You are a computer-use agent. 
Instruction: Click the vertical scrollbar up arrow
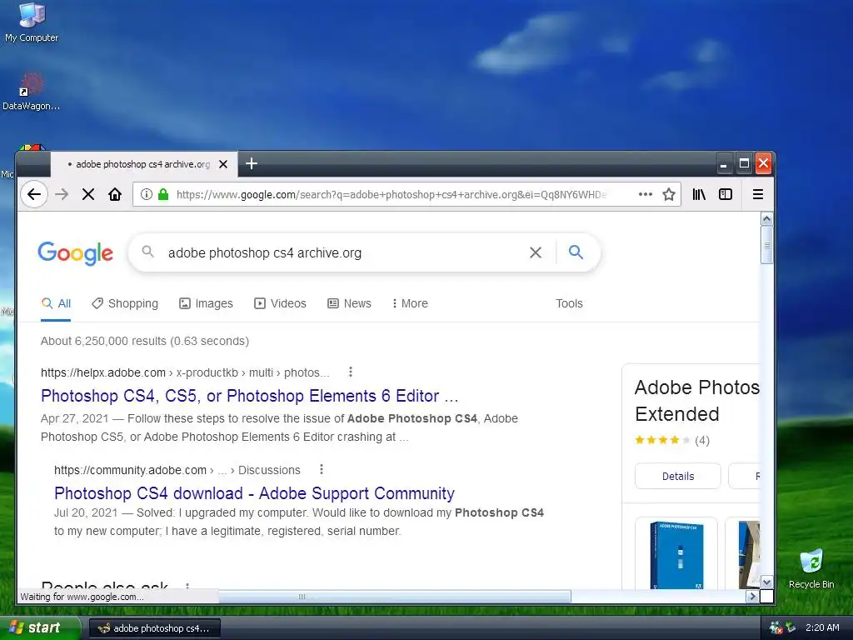point(766,219)
